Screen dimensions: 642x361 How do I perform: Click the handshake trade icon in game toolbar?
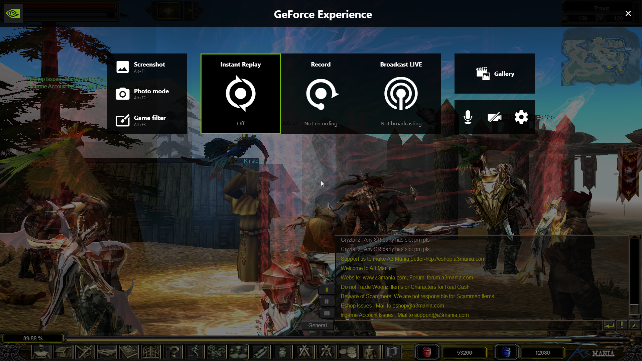tap(107, 352)
